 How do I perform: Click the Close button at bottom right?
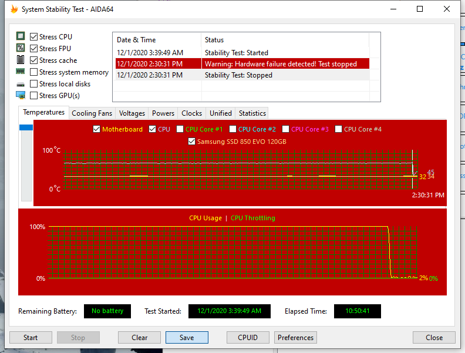(x=434, y=338)
